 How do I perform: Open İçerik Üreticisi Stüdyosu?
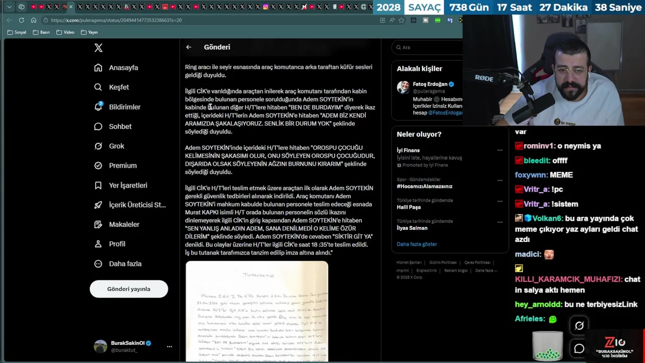(x=130, y=205)
